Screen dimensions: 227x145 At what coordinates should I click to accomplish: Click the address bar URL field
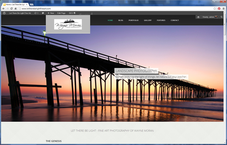[x=116, y=9]
